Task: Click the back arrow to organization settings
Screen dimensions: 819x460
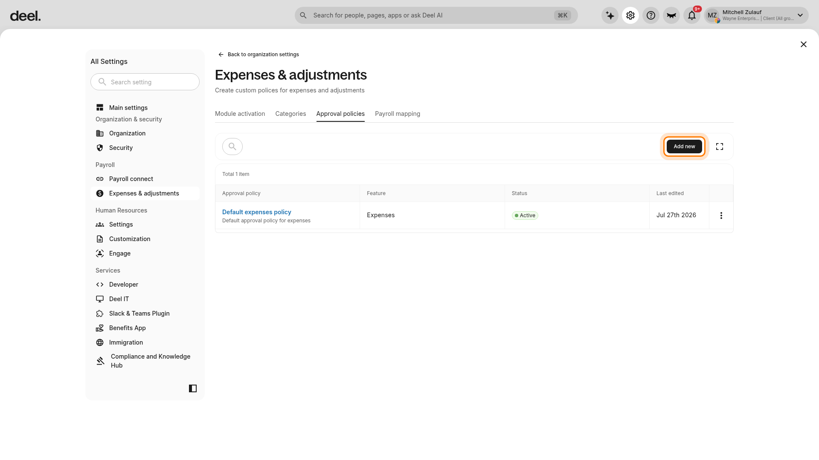Action: (x=221, y=55)
